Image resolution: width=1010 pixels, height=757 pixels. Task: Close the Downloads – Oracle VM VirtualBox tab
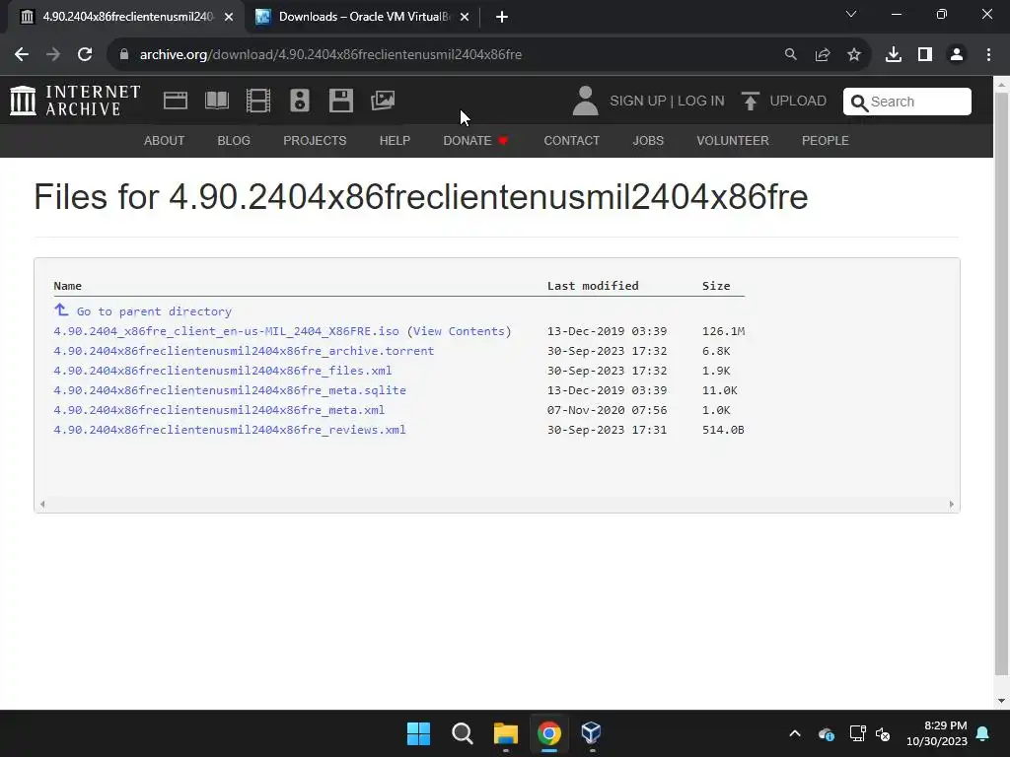coord(465,17)
